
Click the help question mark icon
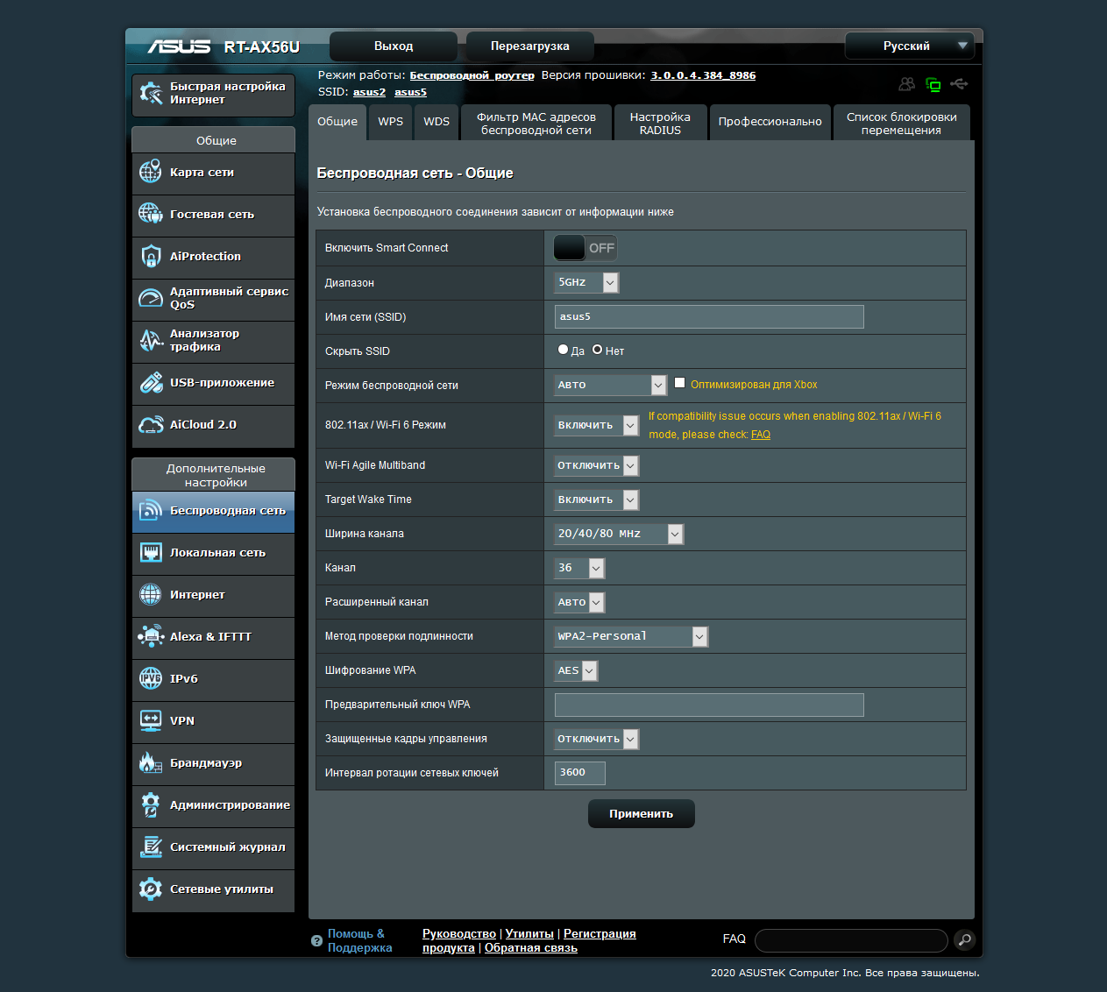(x=317, y=941)
